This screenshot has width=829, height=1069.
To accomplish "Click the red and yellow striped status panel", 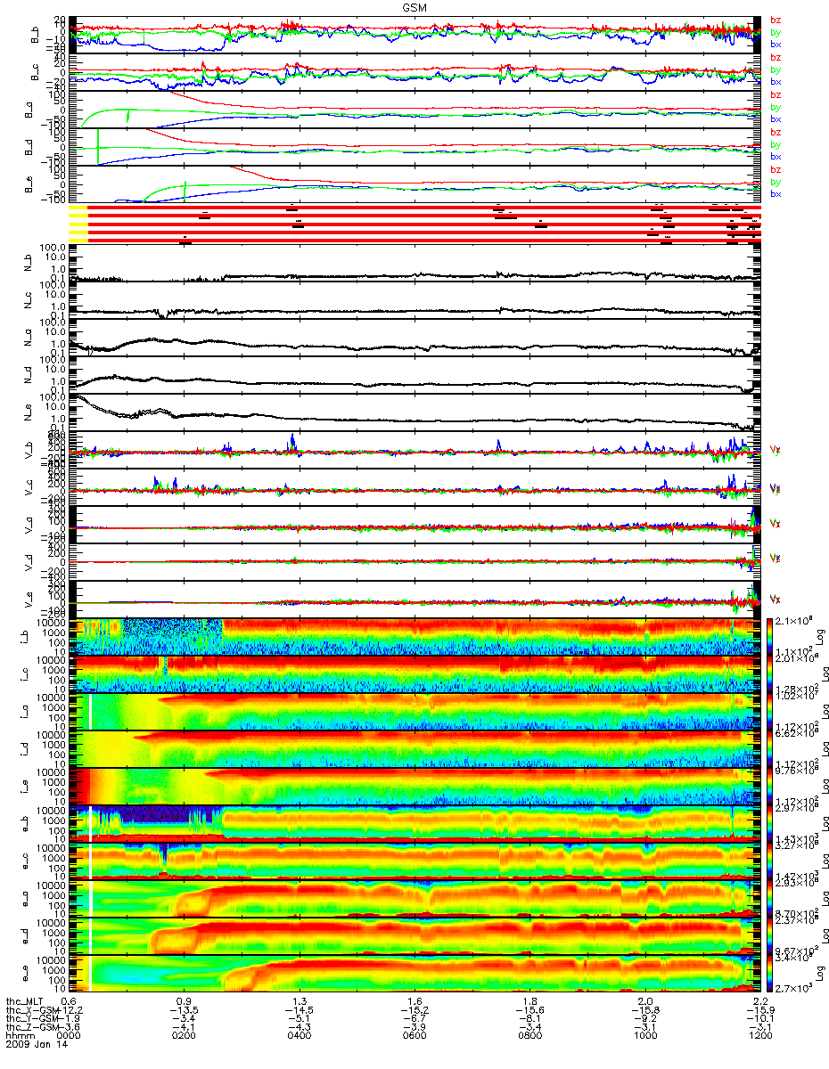I will pyautogui.click(x=414, y=224).
